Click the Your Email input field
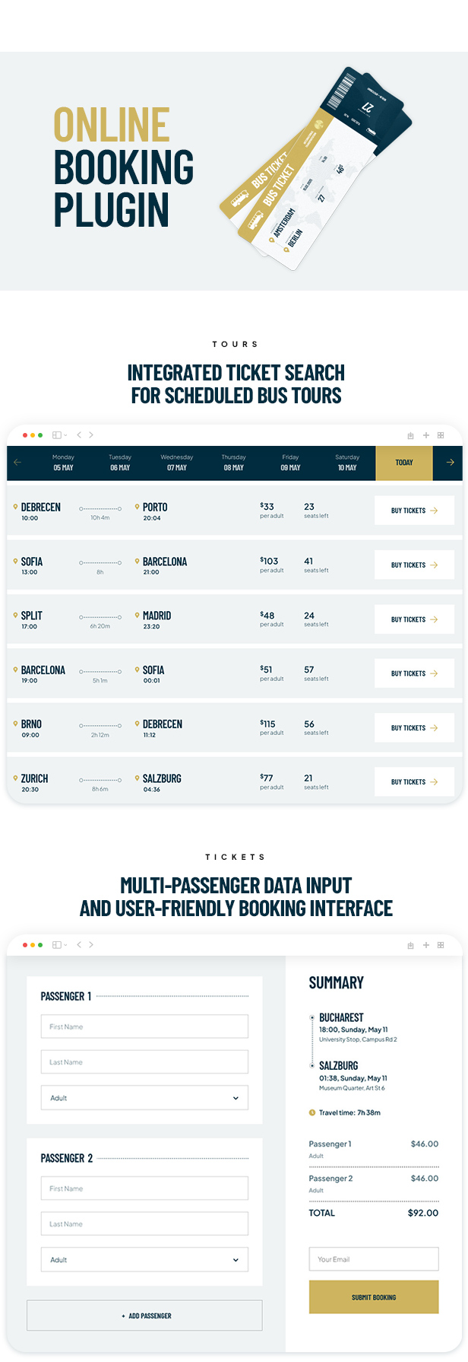 coord(374,1259)
